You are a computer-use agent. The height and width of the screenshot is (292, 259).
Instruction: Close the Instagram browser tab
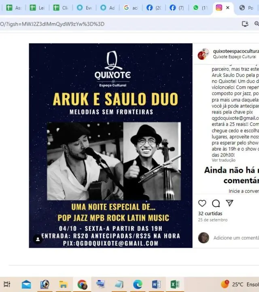(228, 8)
